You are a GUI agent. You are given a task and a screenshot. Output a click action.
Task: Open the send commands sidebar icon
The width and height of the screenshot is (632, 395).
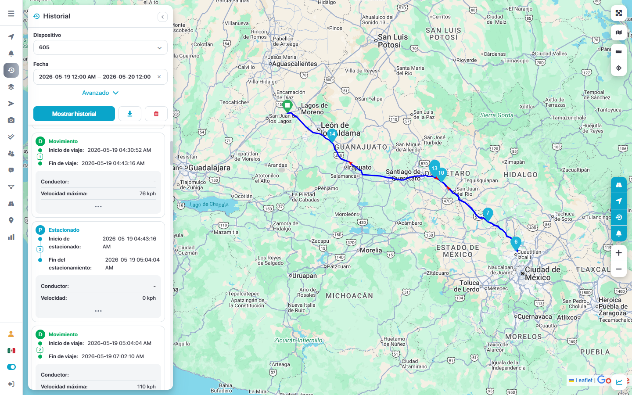[x=11, y=103]
